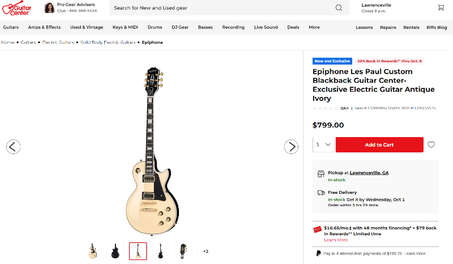Open the Amps & Effects menu
The image size is (453, 264).
[44, 27]
